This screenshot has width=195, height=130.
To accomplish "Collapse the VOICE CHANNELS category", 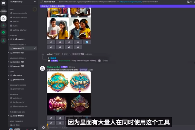I will tap(16, 121).
